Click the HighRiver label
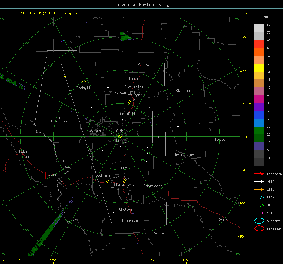The image size is (283, 264). pyautogui.click(x=130, y=220)
